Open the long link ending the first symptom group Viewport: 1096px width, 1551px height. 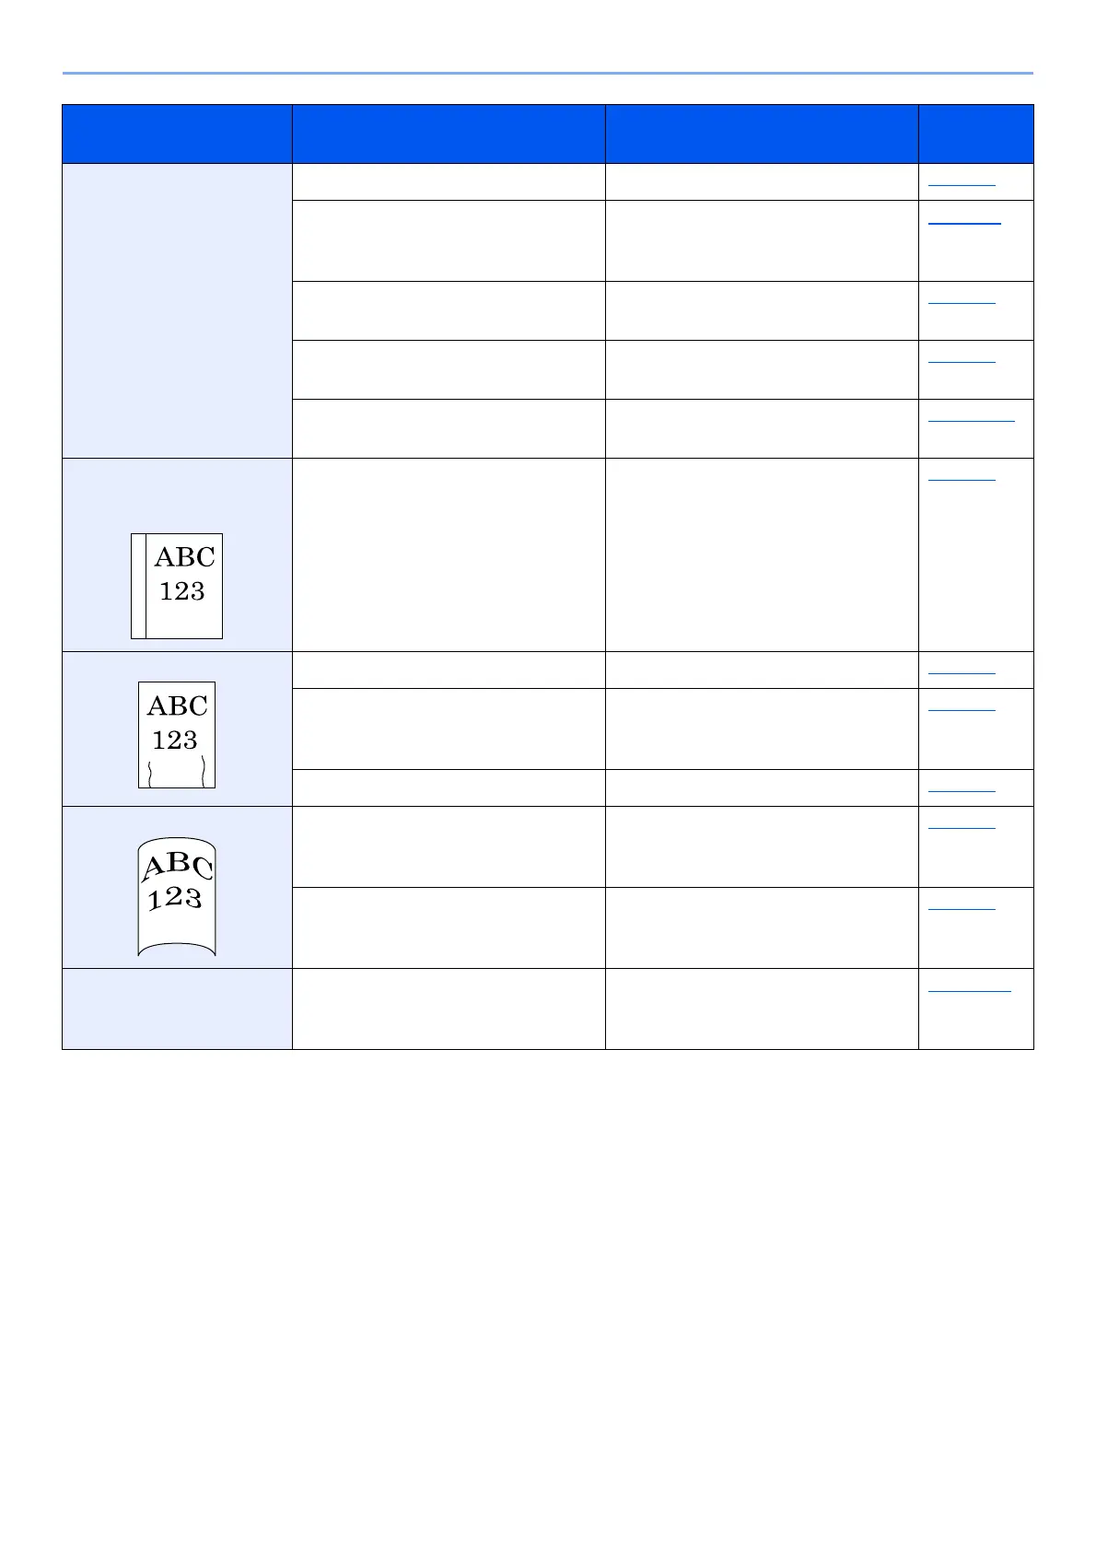pos(972,420)
